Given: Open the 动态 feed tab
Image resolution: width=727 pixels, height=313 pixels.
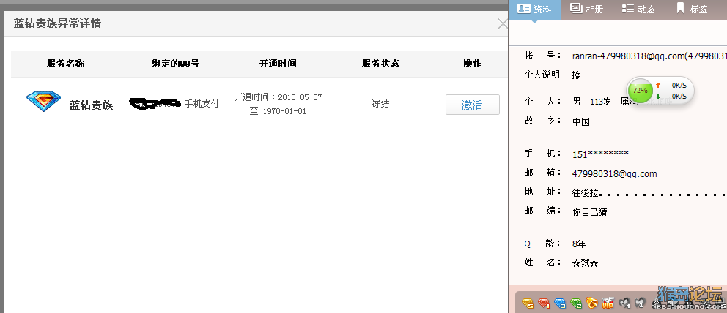Looking at the screenshot, I should point(638,9).
